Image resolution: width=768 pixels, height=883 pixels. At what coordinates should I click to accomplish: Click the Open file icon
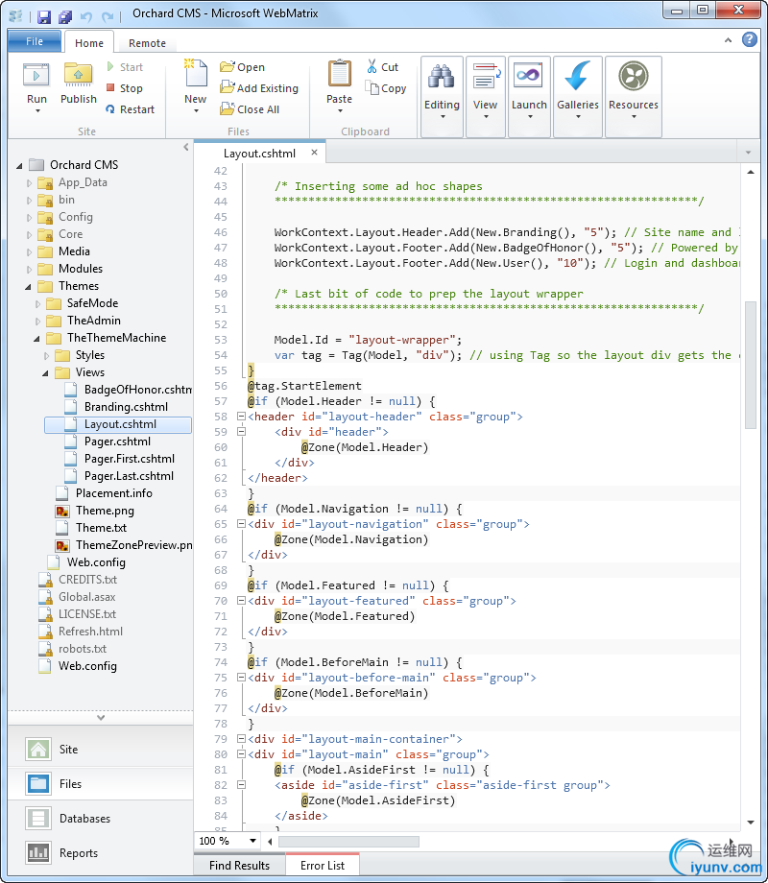coord(228,67)
